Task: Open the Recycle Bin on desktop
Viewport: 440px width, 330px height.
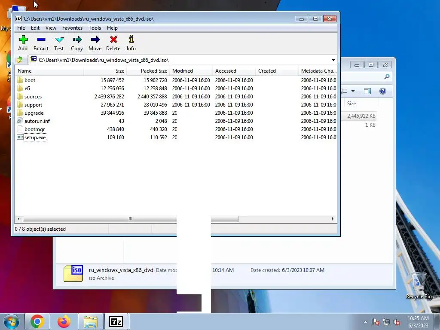Action: (x=419, y=285)
